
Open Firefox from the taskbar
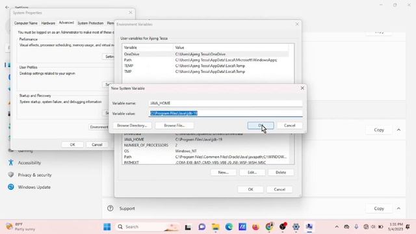click(255, 227)
